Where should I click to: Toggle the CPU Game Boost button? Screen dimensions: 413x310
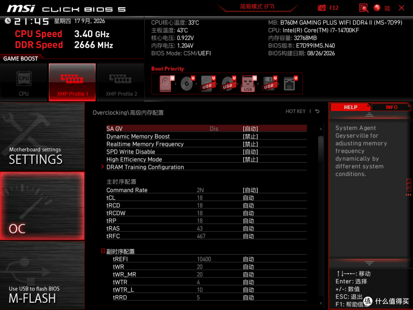click(x=24, y=83)
